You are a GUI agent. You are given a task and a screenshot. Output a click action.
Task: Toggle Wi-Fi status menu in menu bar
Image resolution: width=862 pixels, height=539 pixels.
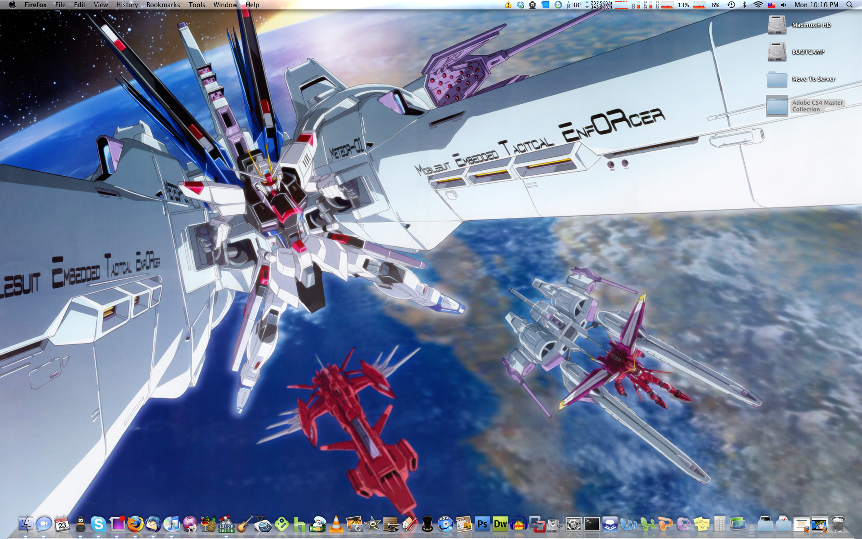tap(758, 5)
